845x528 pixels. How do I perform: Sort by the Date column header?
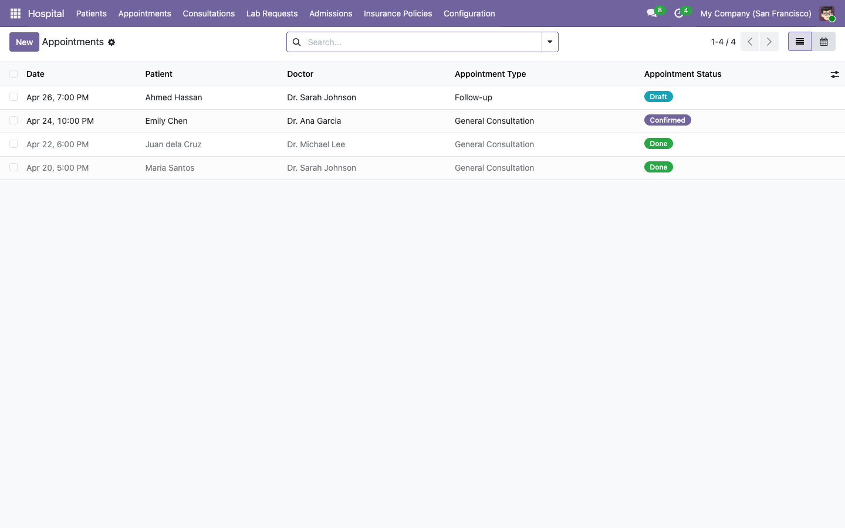(35, 74)
